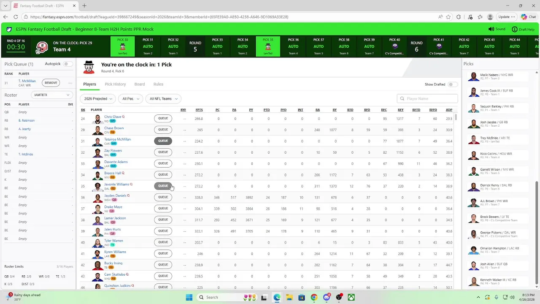Open the weather widget on taskbar

[23, 297]
